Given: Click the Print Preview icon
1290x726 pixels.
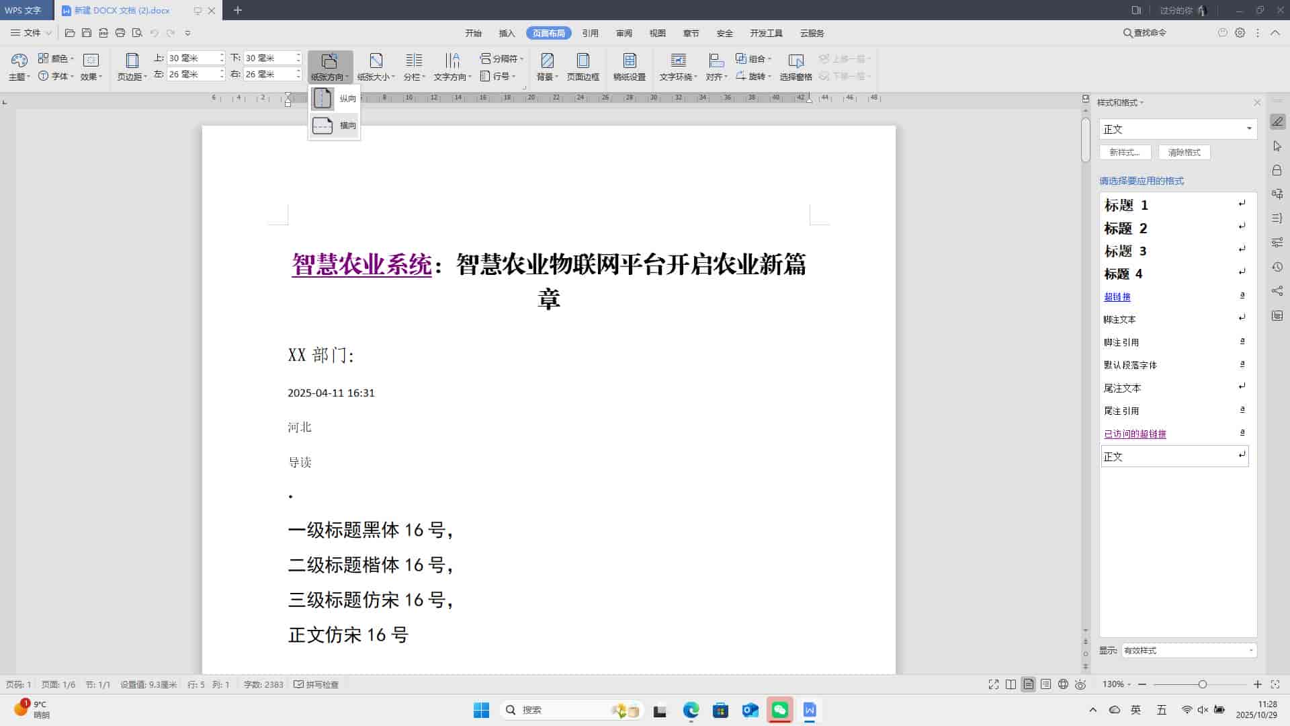Looking at the screenshot, I should pyautogui.click(x=137, y=32).
